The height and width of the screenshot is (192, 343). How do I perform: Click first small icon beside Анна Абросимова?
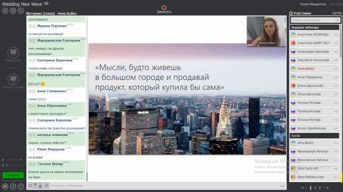(x=31, y=106)
